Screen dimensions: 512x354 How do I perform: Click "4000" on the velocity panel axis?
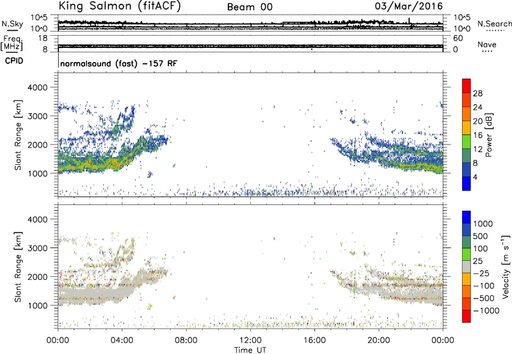coord(37,219)
